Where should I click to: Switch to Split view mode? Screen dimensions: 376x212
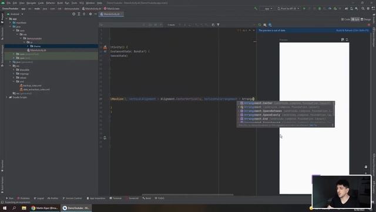(x=355, y=19)
